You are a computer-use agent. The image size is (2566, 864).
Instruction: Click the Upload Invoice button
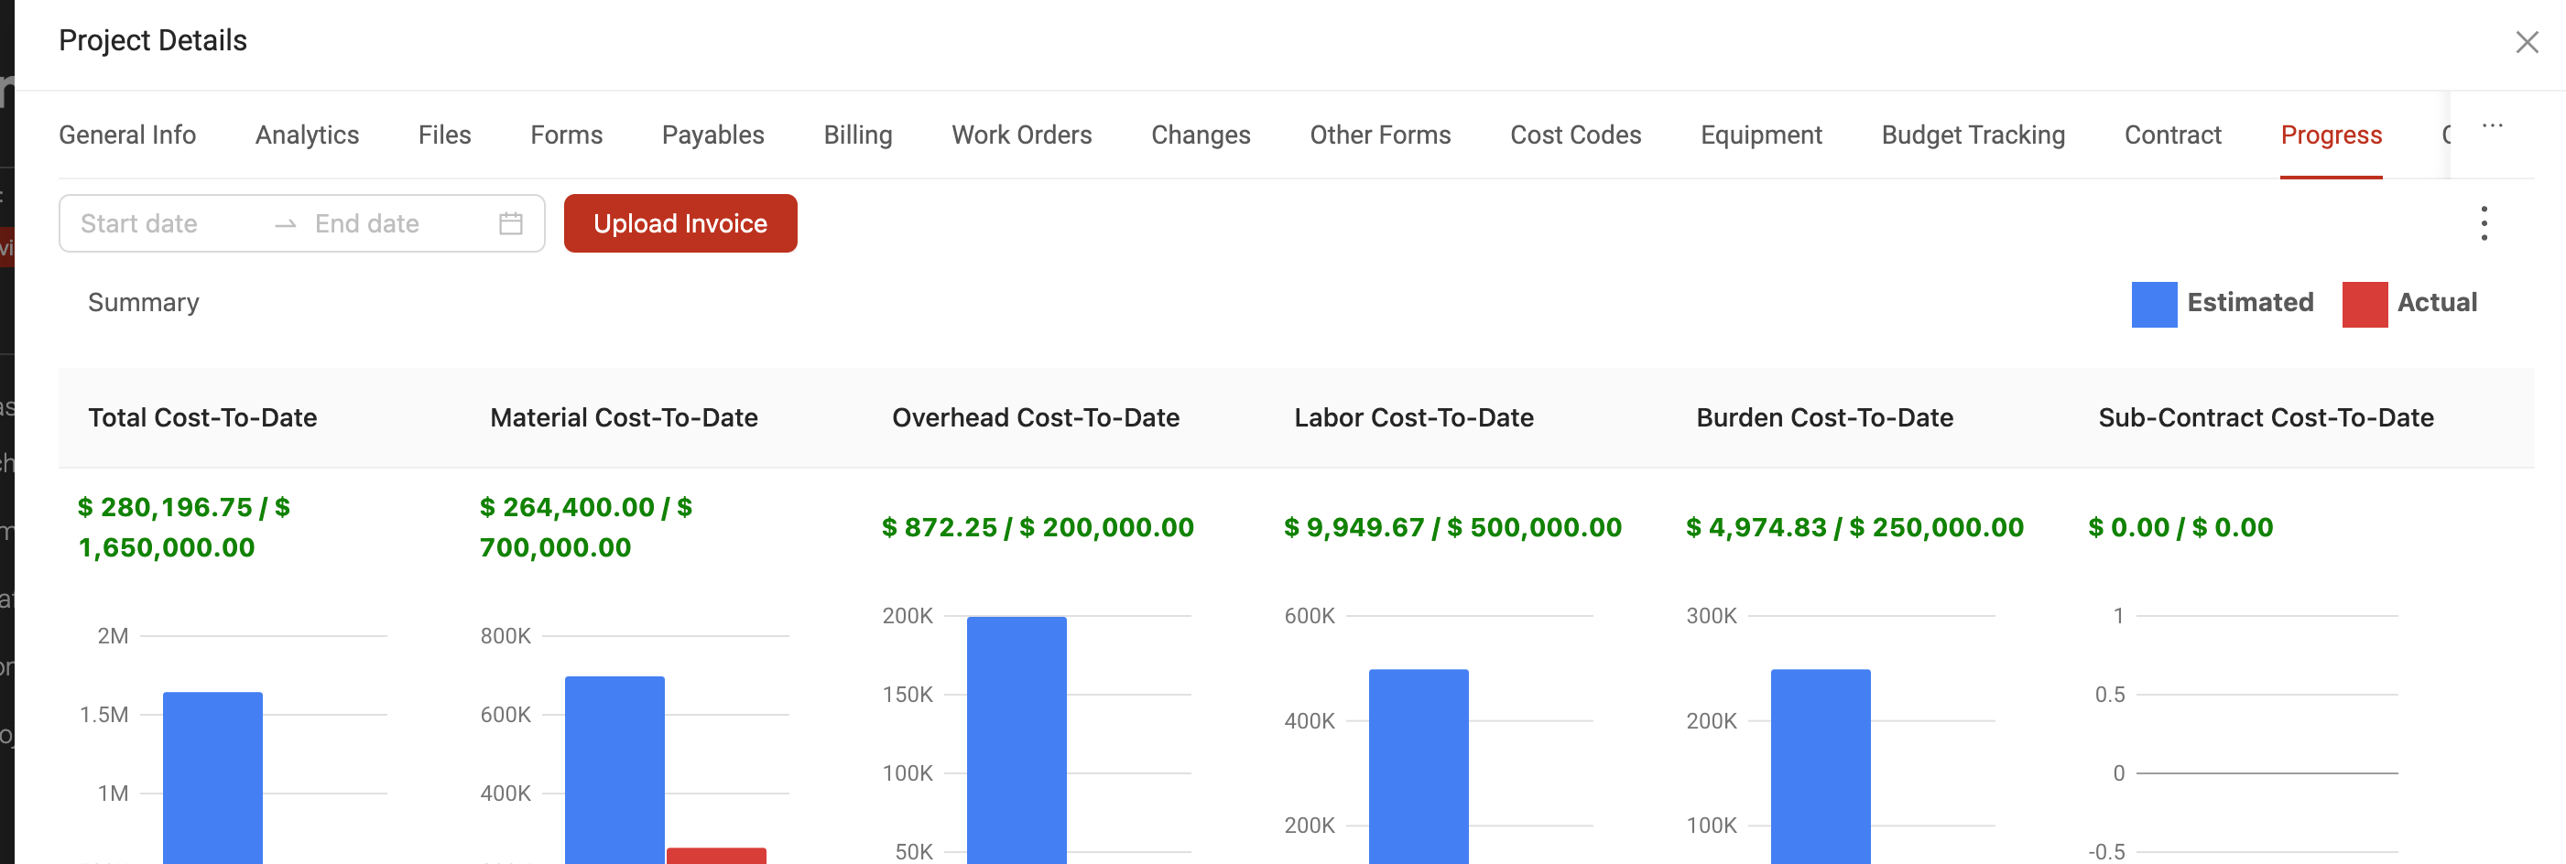pos(680,223)
